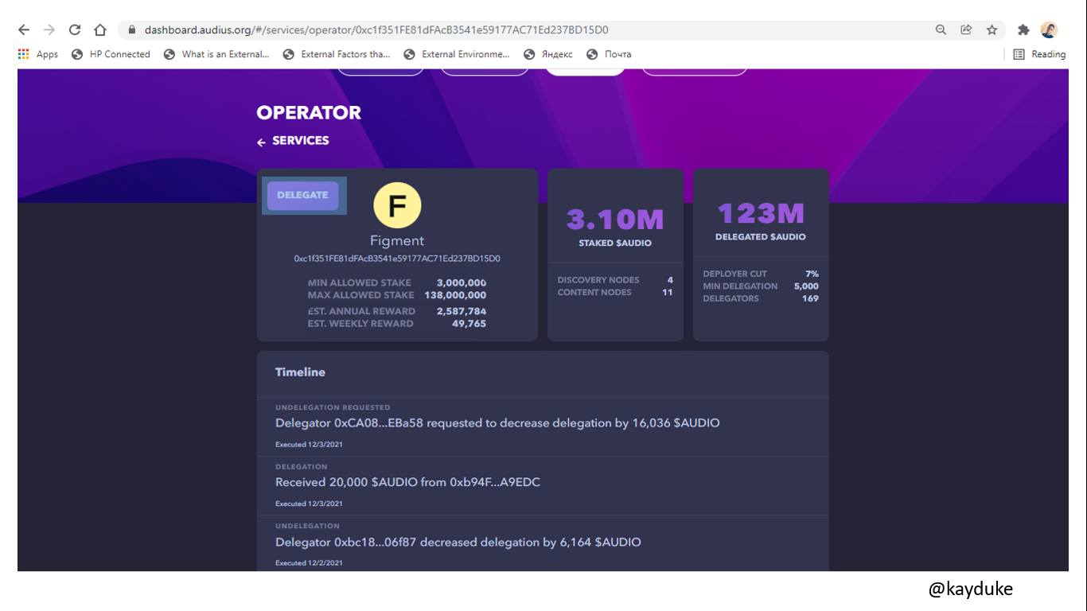Click the OPERATOR page title
Screen dimensions: 1087x611
point(309,113)
